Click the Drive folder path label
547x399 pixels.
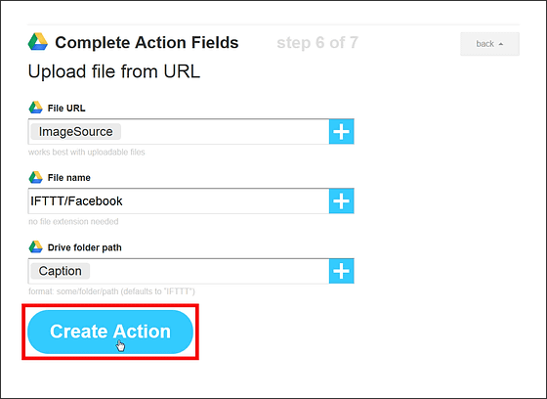click(x=85, y=247)
